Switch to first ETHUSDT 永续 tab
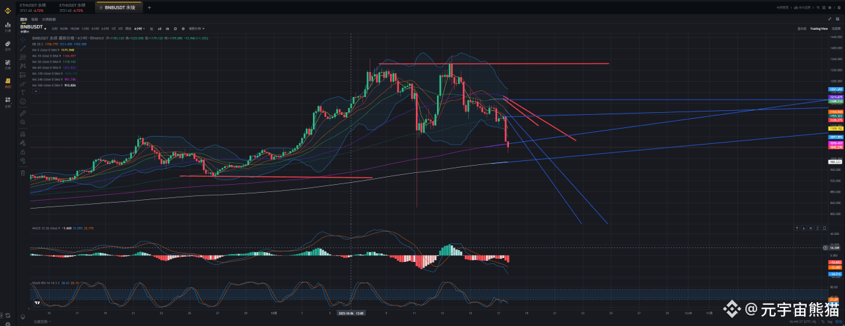 (x=32, y=8)
